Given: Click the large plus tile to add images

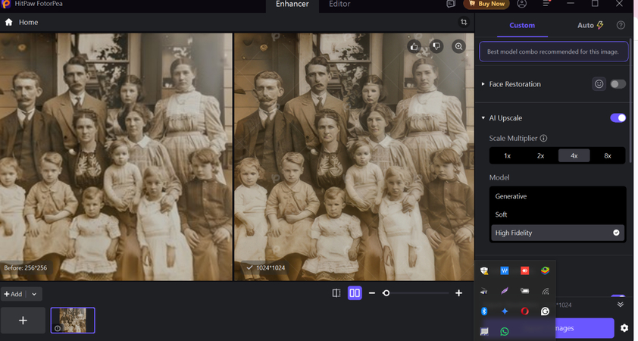Looking at the screenshot, I should click(23, 321).
